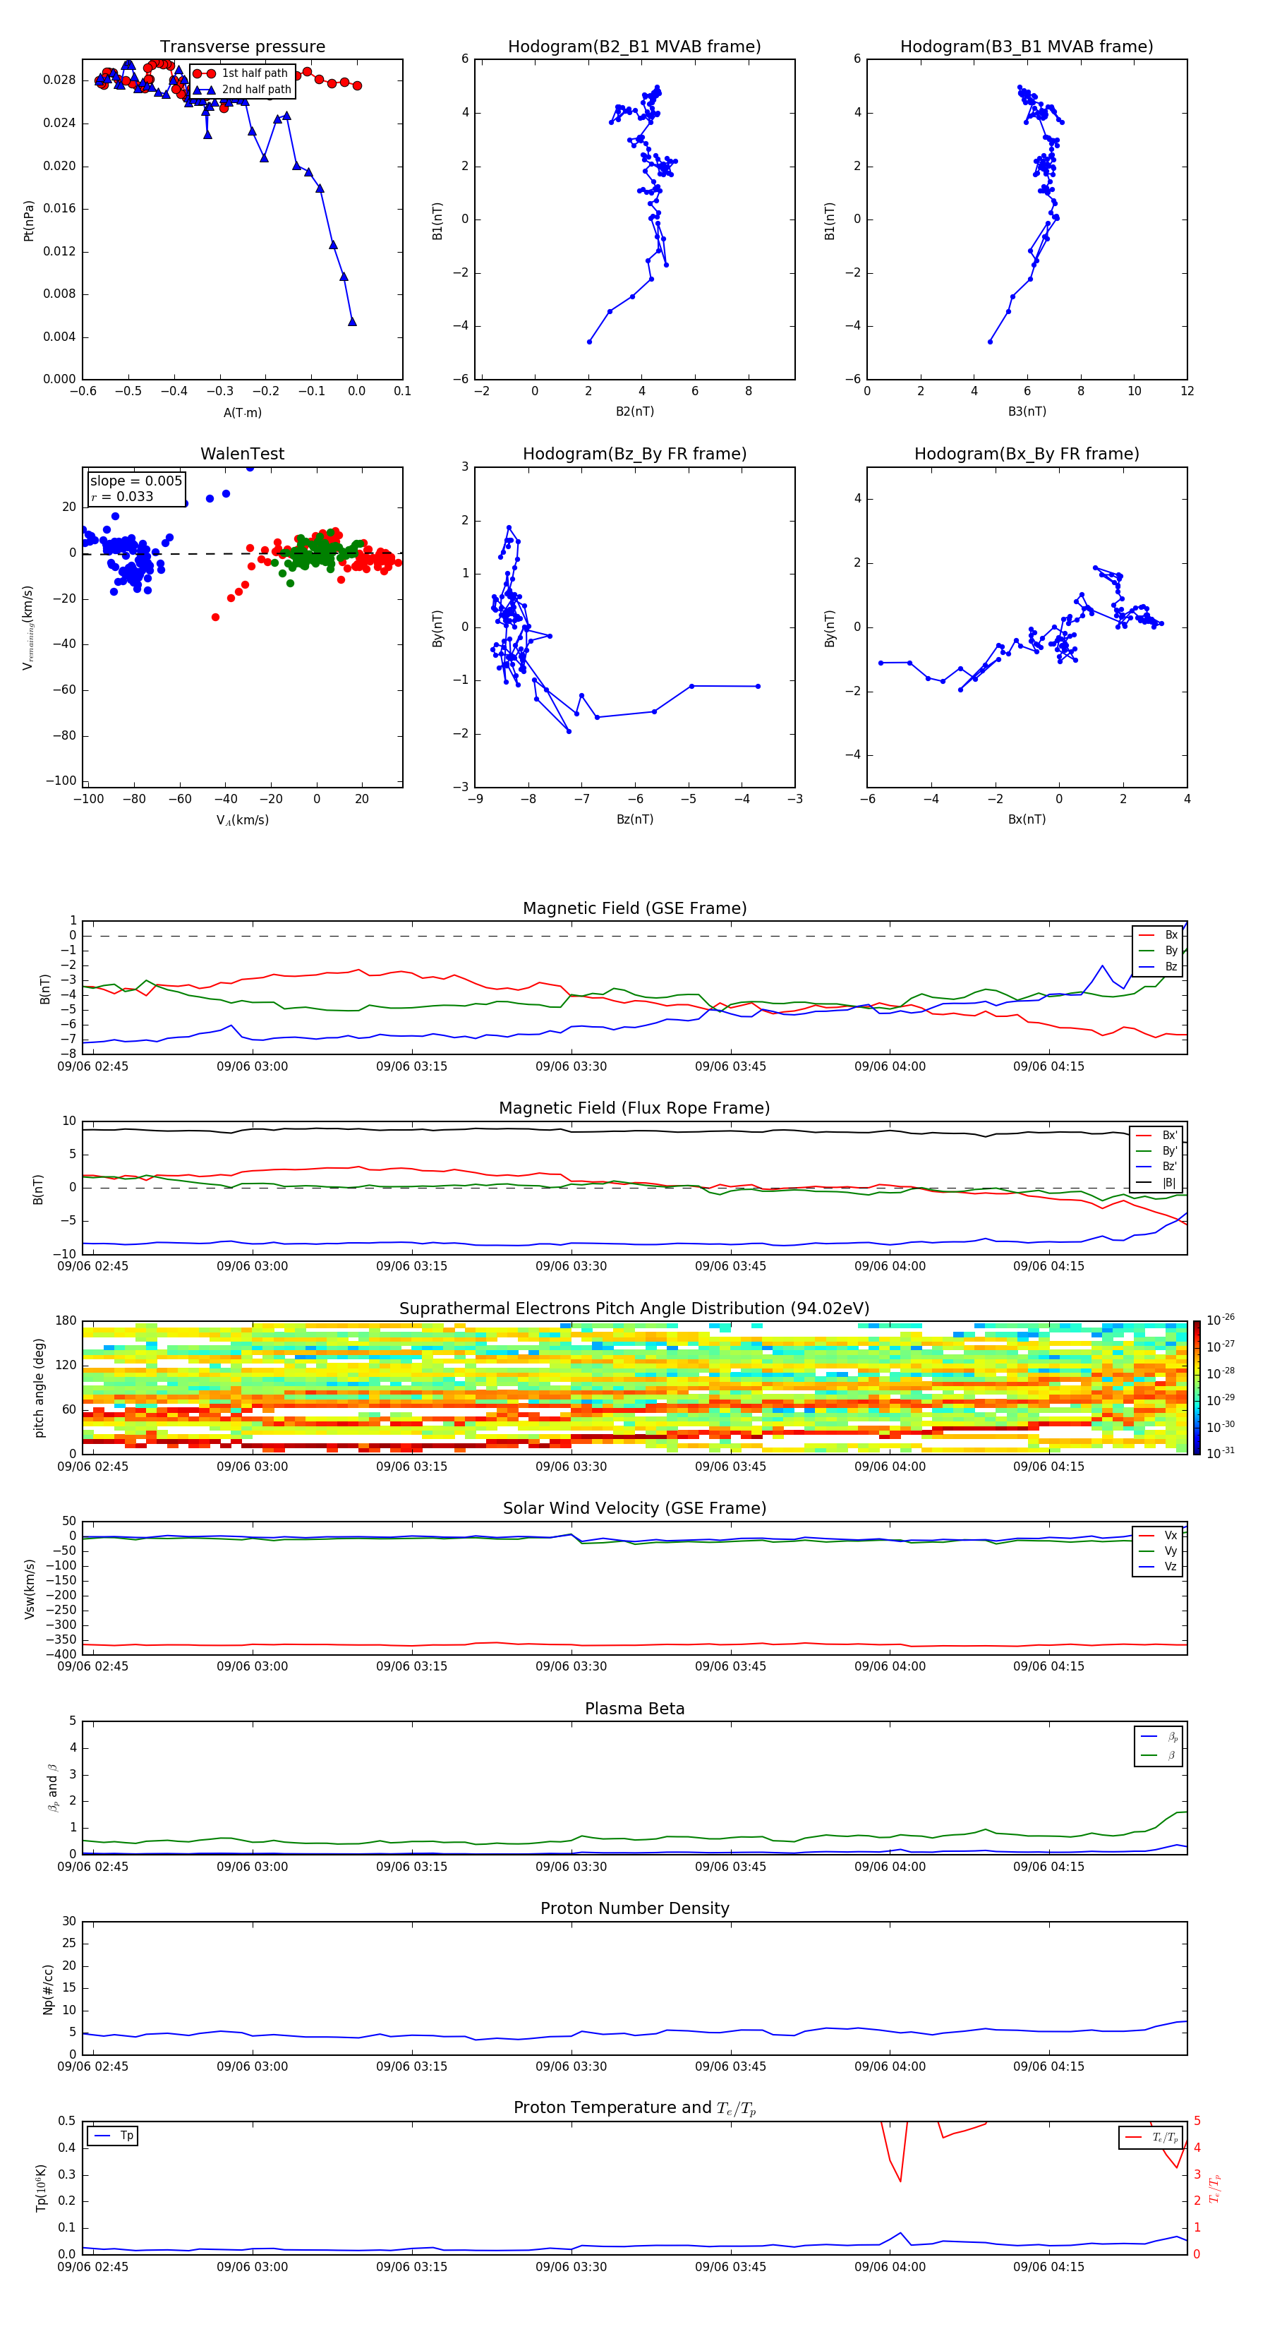Click the Vz legend entry in velocity plot
Viewport: 1270px width, 2329px height.
pyautogui.click(x=1158, y=1567)
